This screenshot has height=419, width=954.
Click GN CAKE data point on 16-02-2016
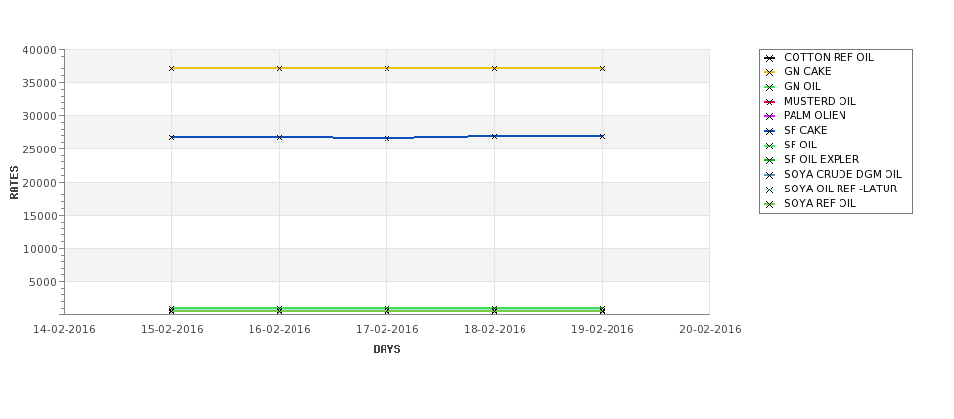(279, 68)
